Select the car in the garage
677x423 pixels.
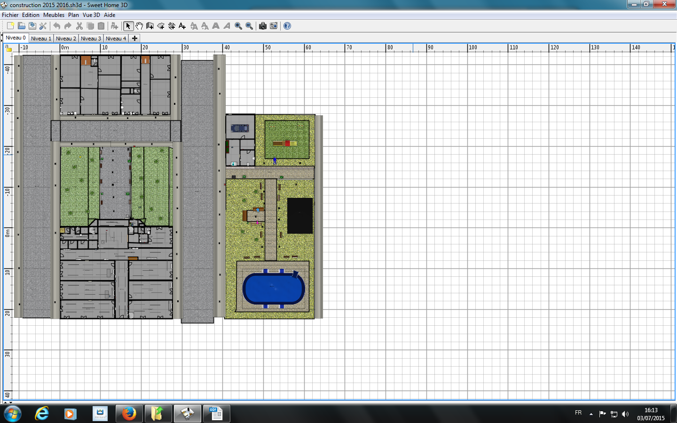point(240,128)
